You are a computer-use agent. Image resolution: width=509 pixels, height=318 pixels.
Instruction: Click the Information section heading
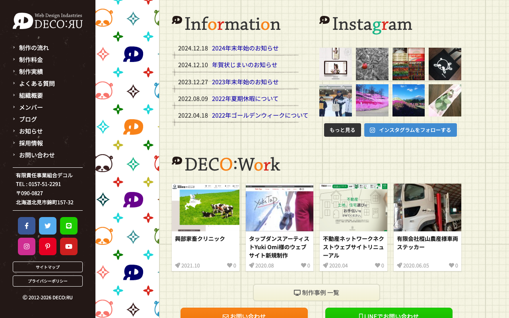[x=226, y=23]
